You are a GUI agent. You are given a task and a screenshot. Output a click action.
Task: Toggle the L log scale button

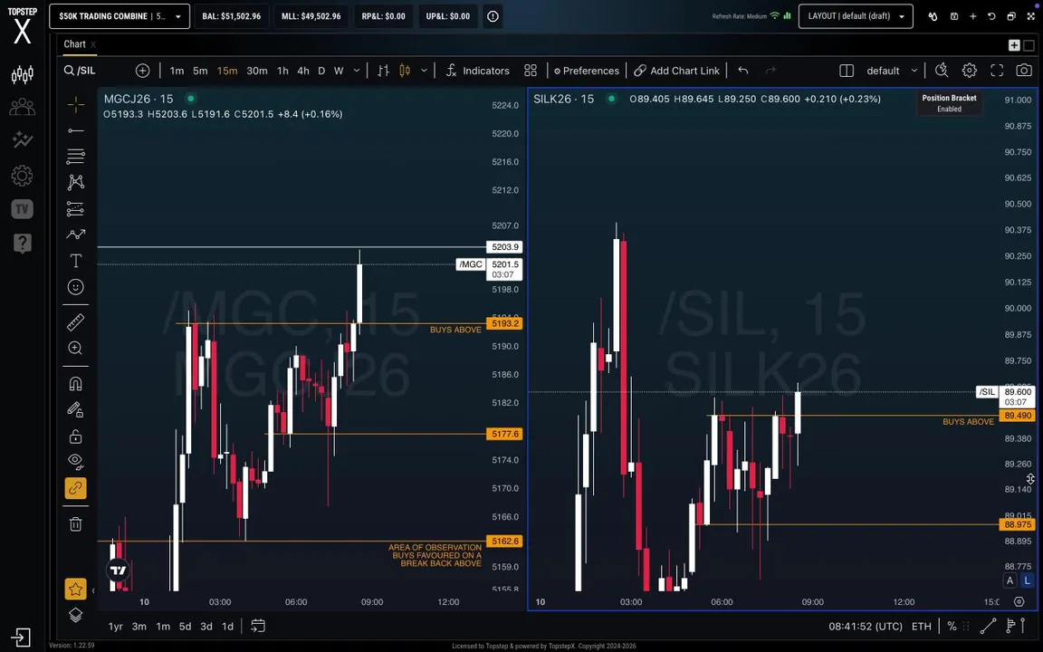tap(1027, 580)
